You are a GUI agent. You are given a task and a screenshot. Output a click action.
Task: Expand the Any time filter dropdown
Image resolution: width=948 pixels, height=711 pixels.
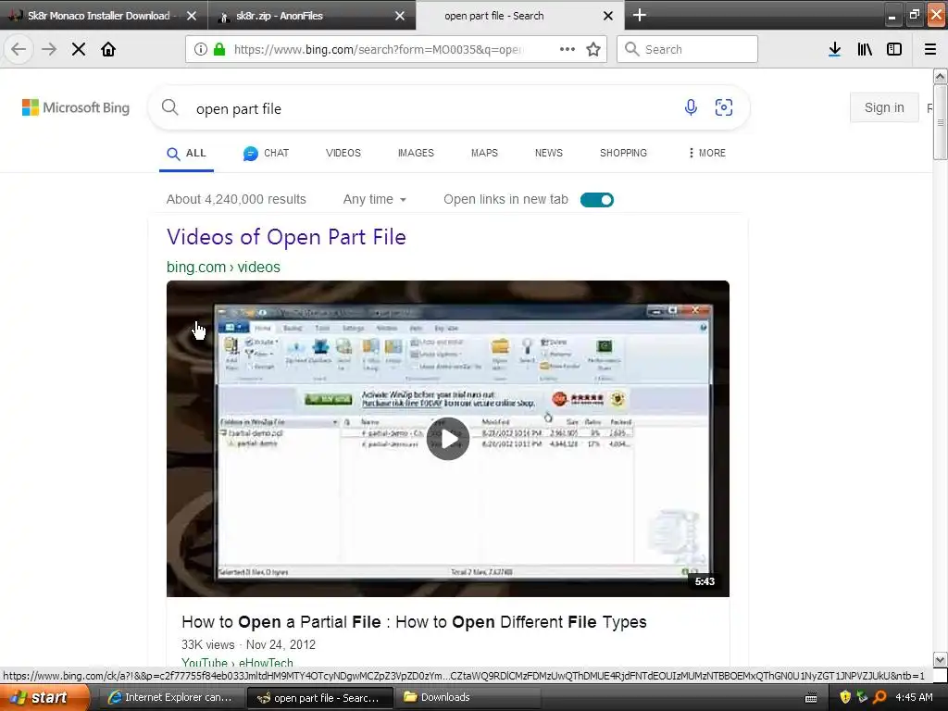[x=374, y=200]
